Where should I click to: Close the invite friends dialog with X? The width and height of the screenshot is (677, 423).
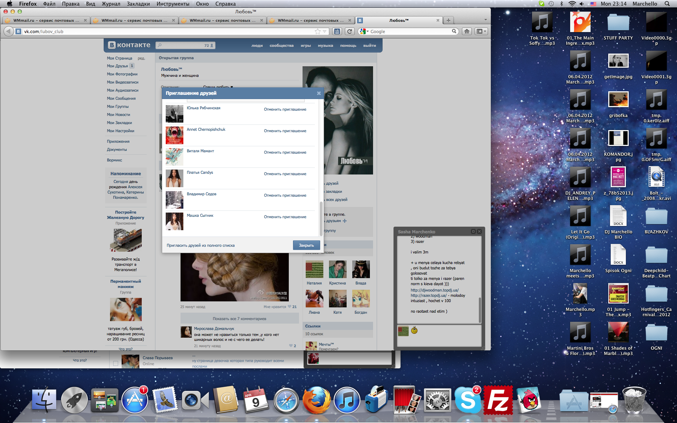pyautogui.click(x=319, y=93)
